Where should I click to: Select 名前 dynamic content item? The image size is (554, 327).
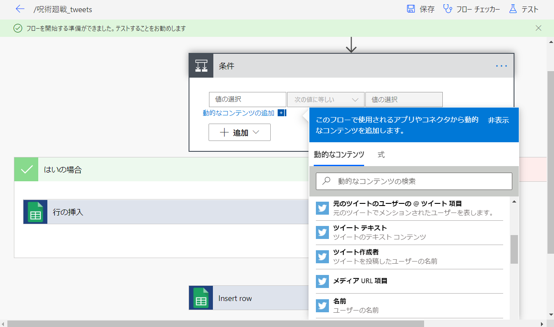(409, 306)
